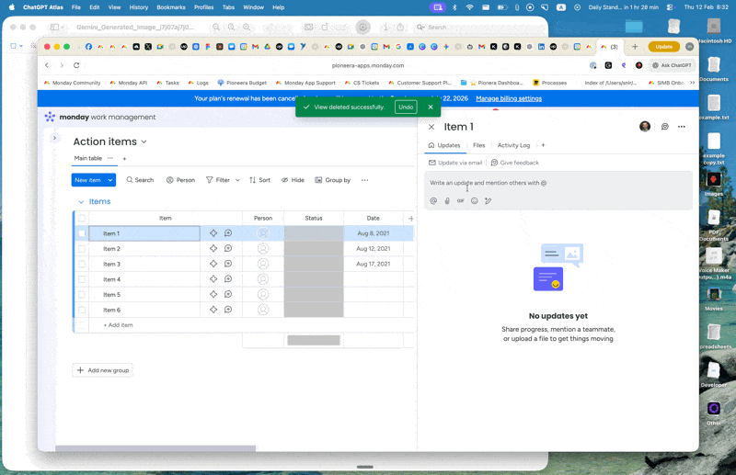Open Item 5 updates conversation icon

228,295
